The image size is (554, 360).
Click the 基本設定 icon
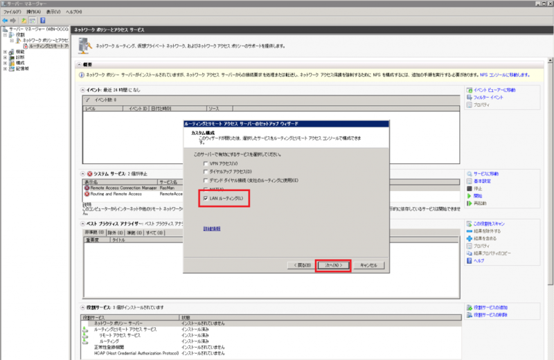470,181
